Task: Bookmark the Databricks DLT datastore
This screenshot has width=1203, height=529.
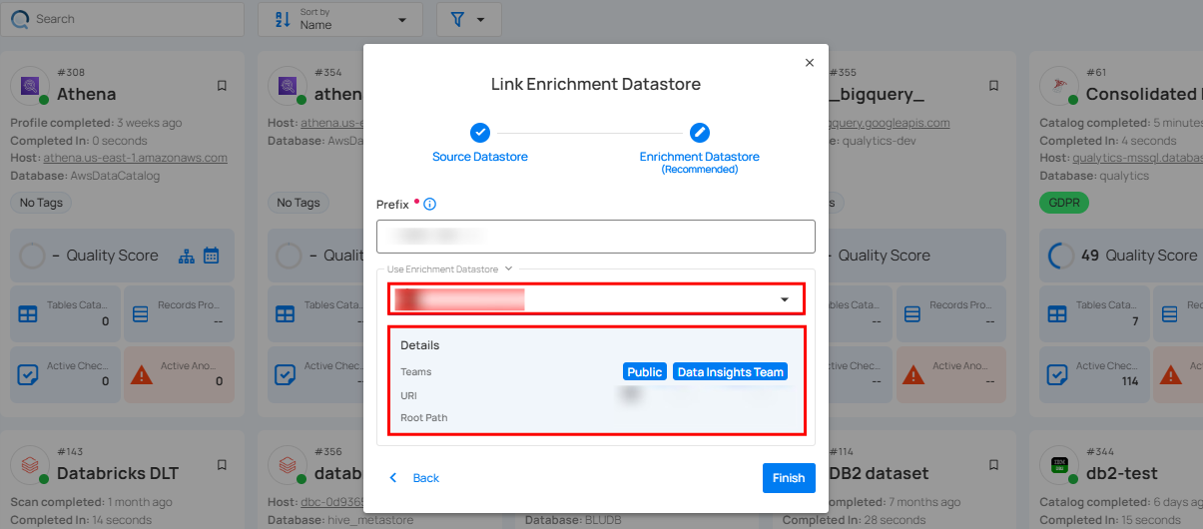Action: [222, 465]
